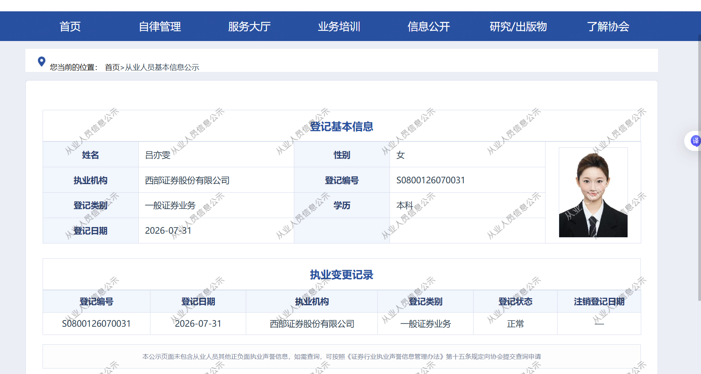701x374 pixels.
Task: Open the 首页 navigation menu item
Action: 70,27
